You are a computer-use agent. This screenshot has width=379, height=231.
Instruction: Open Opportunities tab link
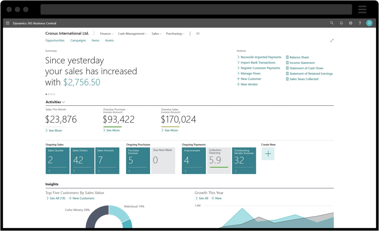click(x=55, y=40)
